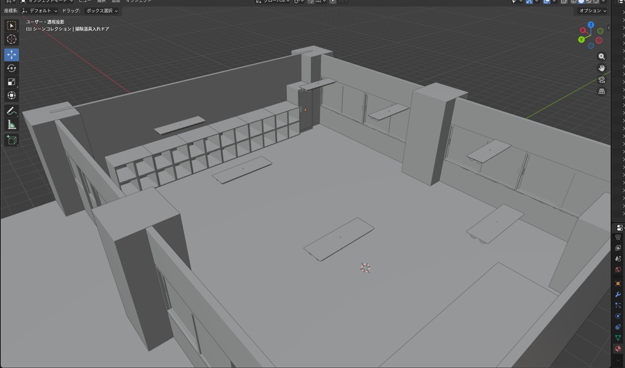Image resolution: width=625 pixels, height=368 pixels.
Task: Open the デフォルト orientation dropdown
Action: point(40,11)
